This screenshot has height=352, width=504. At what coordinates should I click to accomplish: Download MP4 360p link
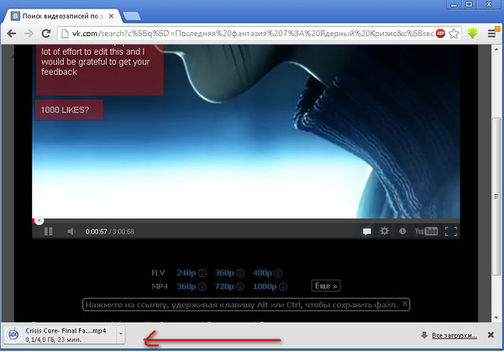(x=186, y=286)
